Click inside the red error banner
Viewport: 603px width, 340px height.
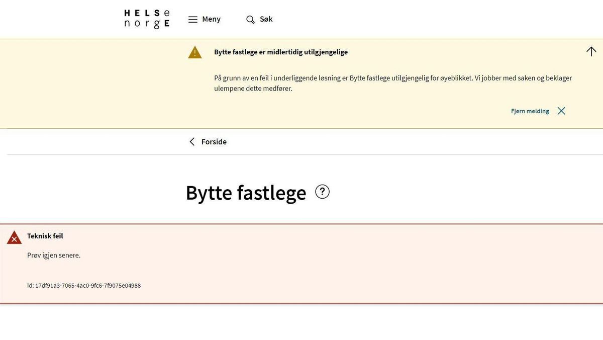pos(301,264)
